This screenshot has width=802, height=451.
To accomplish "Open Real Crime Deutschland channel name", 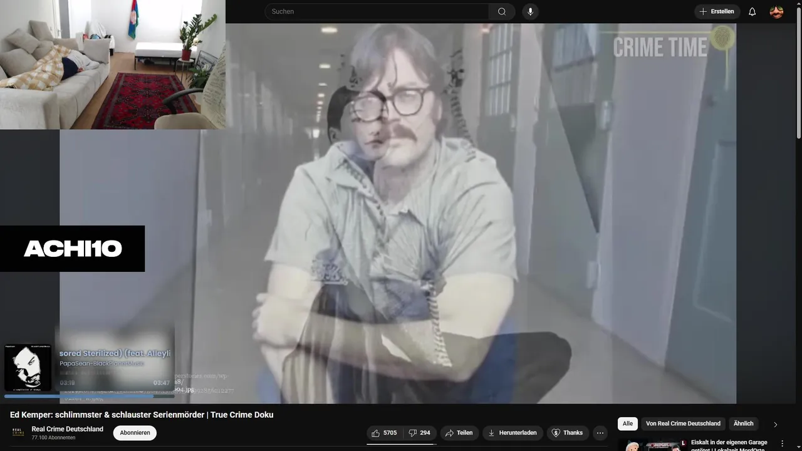I will click(68, 429).
